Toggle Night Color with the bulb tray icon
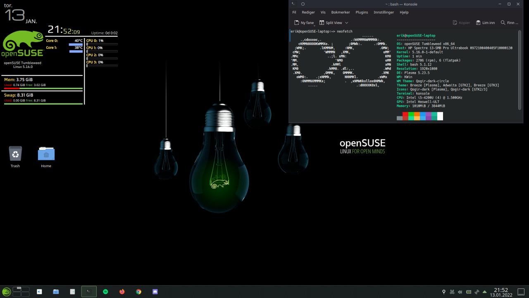This screenshot has width=529, height=298. tap(443, 292)
